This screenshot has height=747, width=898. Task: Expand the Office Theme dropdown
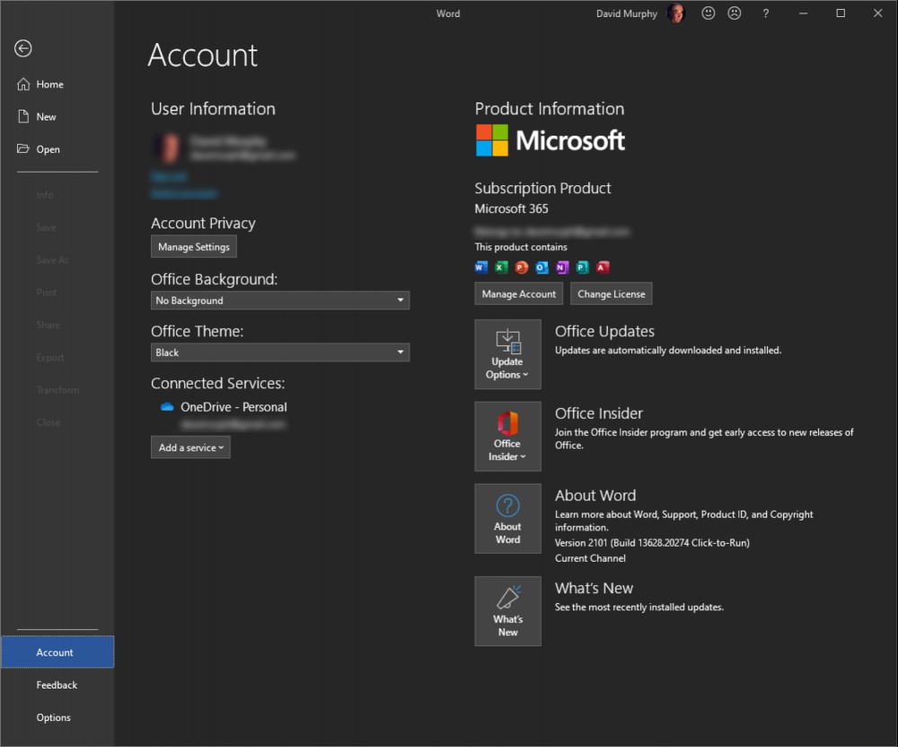coord(280,352)
